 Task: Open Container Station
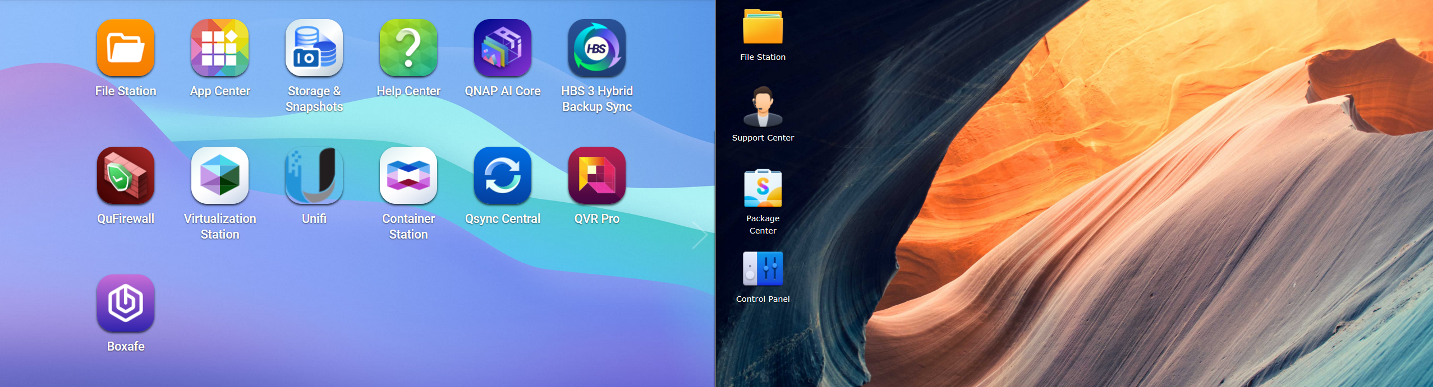click(x=408, y=175)
